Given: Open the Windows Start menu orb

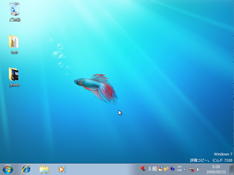Looking at the screenshot, I should click(x=8, y=169).
